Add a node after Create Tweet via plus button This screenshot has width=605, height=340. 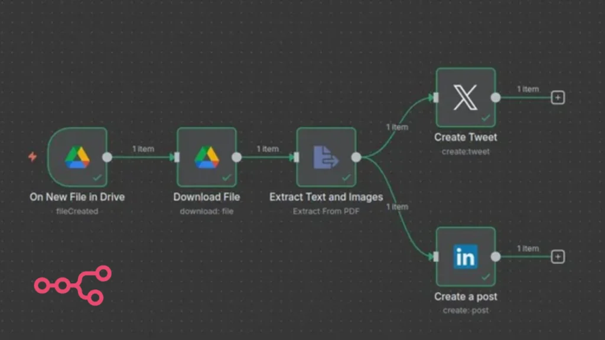tap(558, 97)
